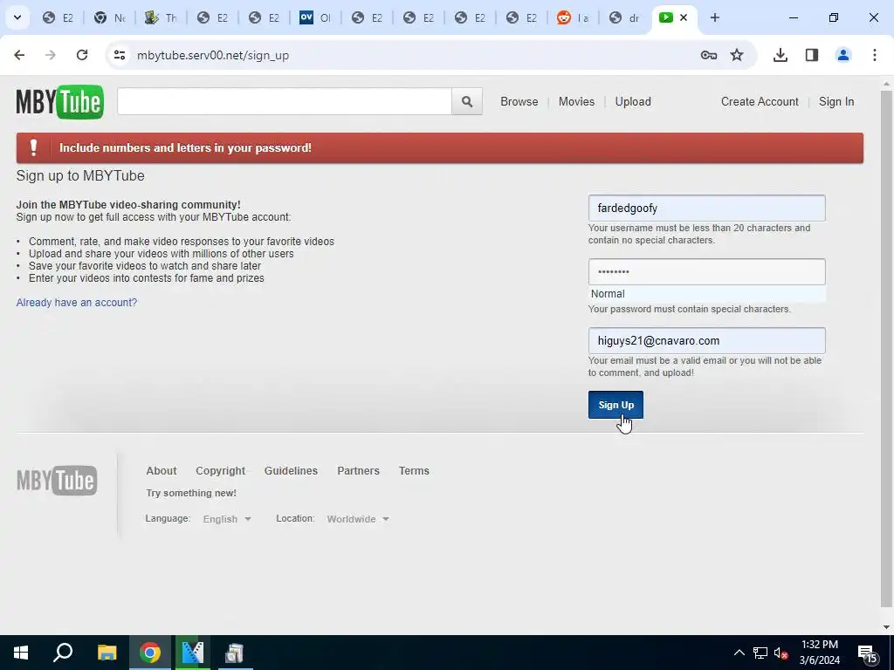
Task: Open the notification center icon
Action: (x=867, y=653)
